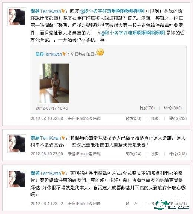Open 评论(218) on the 23:00 post
193x214 pixels.
click(178, 154)
